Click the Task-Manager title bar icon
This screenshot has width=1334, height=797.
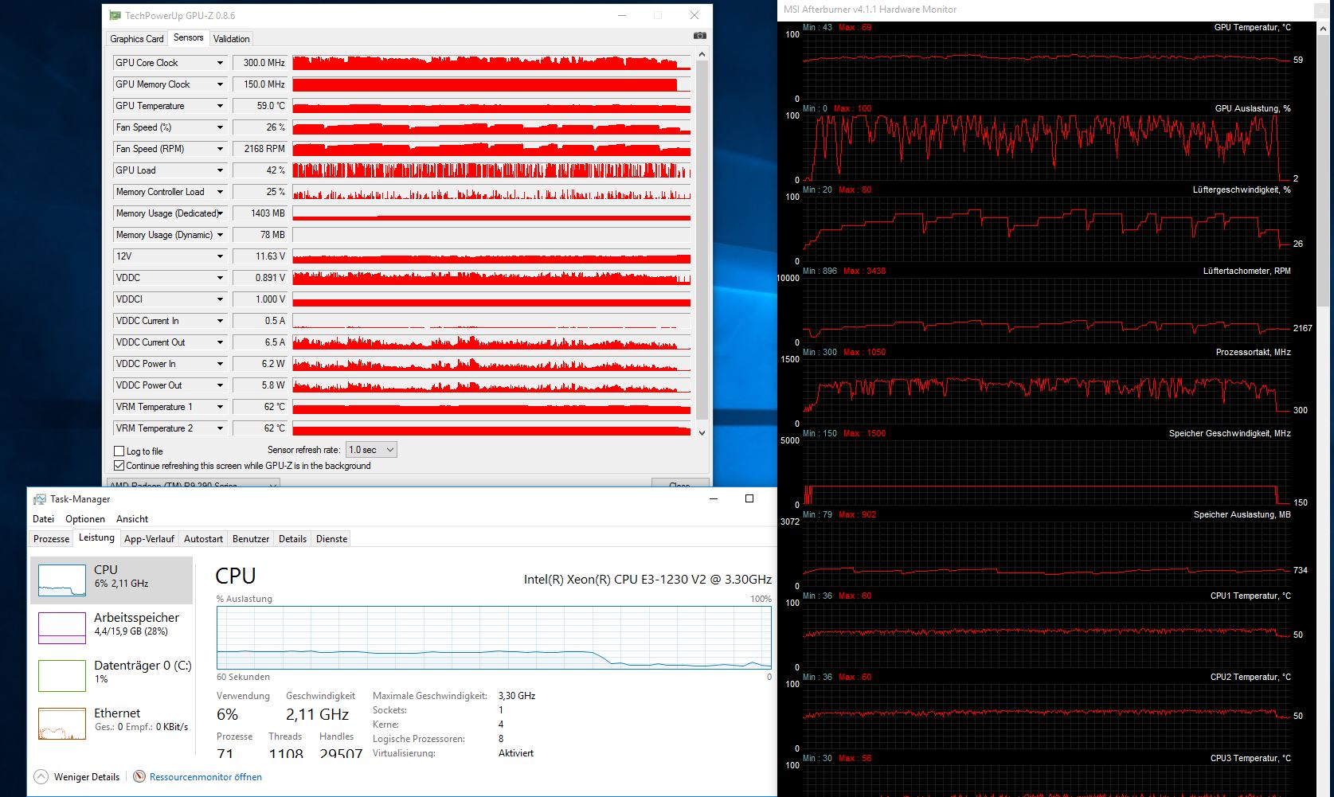coord(40,499)
